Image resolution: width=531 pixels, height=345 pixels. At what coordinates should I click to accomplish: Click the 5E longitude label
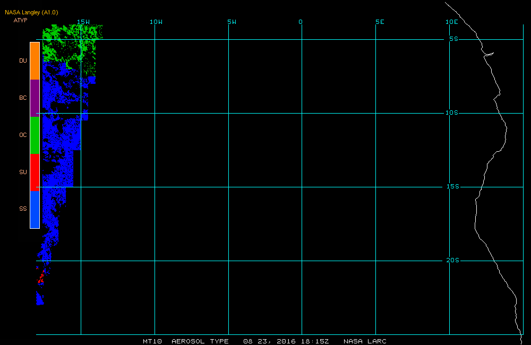(380, 22)
